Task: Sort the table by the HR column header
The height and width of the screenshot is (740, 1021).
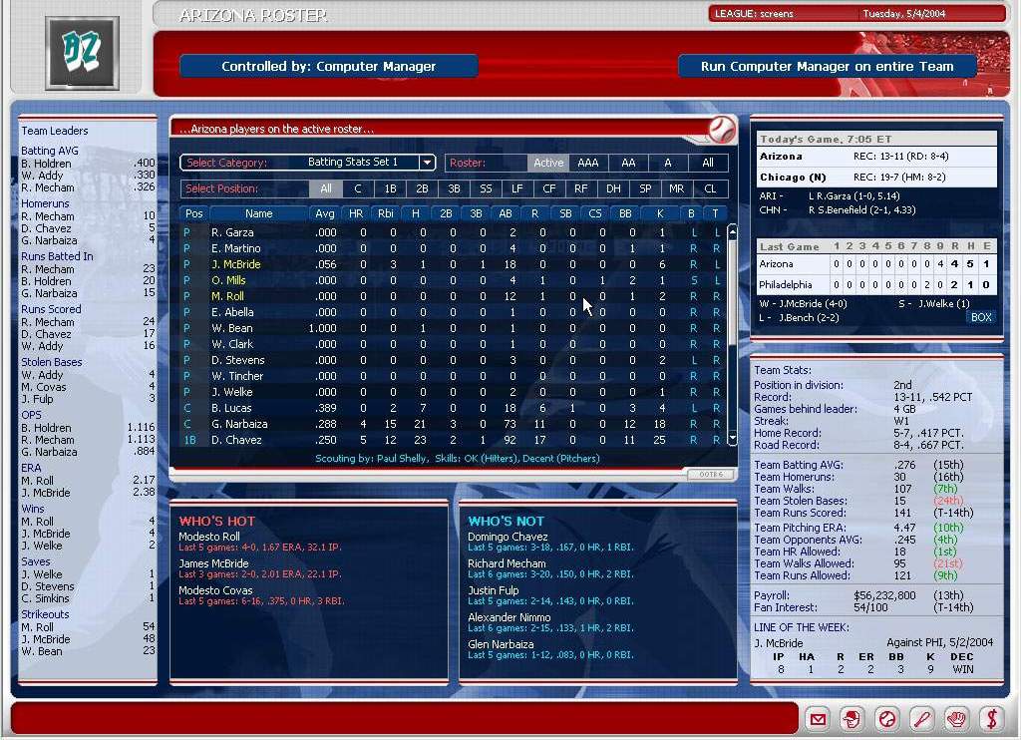Action: pyautogui.click(x=356, y=213)
